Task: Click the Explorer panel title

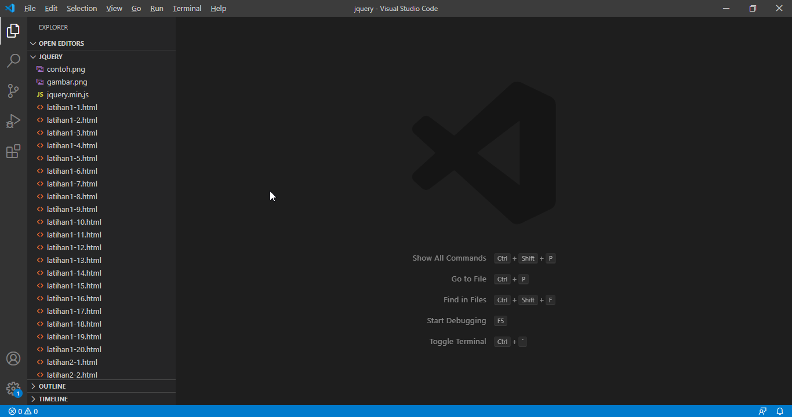Action: point(53,27)
